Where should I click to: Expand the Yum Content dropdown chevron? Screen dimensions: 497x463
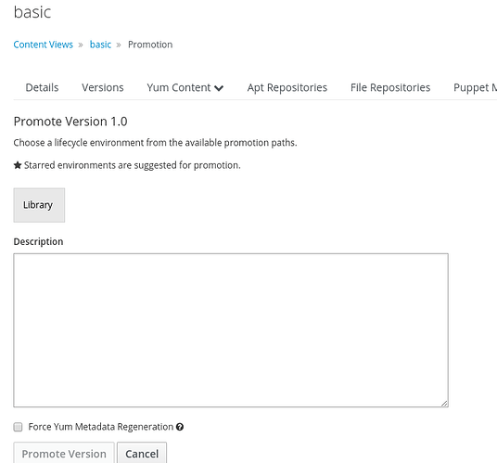(219, 88)
